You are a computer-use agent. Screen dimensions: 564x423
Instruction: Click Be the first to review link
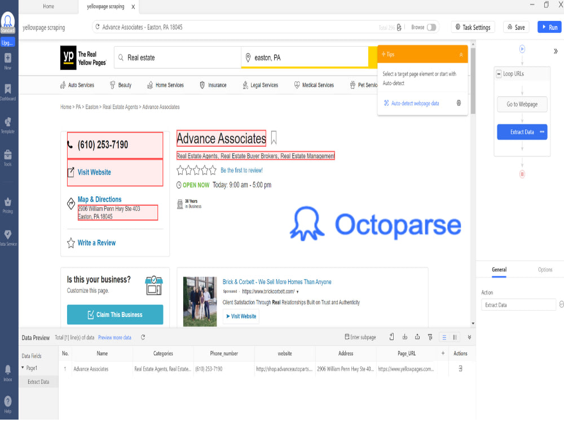click(242, 170)
